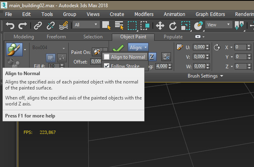Switch to the Selection ribbon tab
Viewport: 254px width, 167px height.
click(x=93, y=37)
